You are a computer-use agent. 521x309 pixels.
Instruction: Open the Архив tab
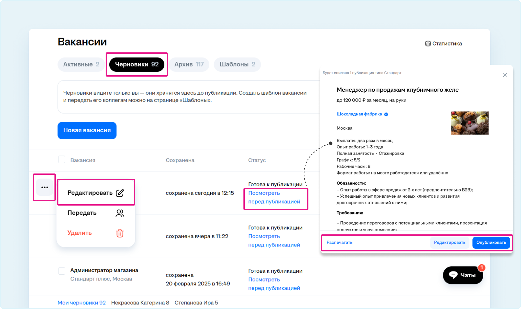point(189,64)
